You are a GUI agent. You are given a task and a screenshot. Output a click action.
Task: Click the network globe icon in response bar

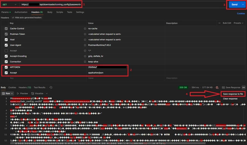217,87
